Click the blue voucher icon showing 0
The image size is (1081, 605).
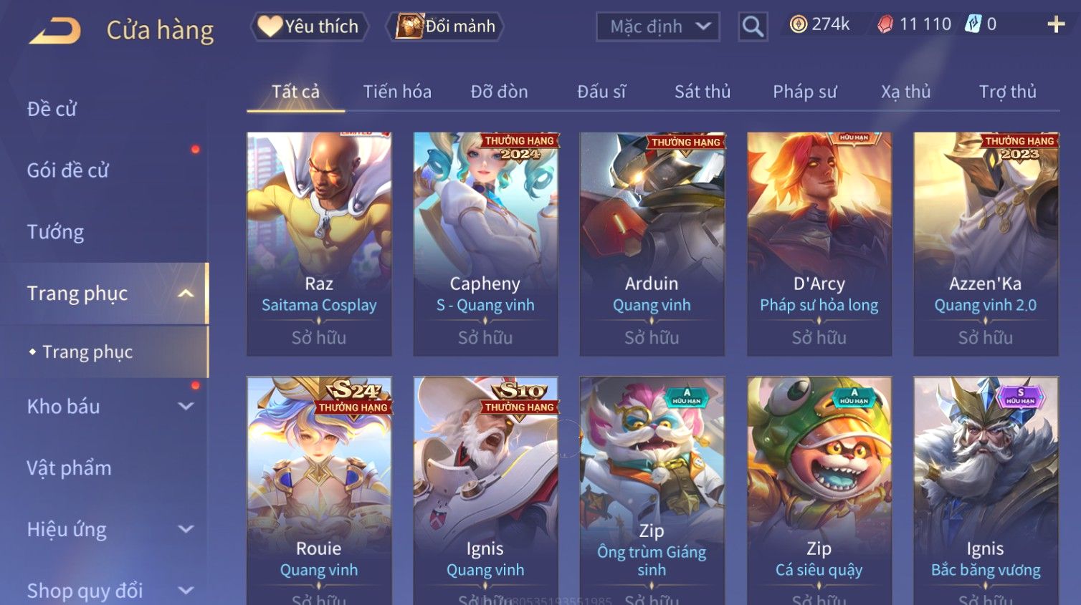coord(973,24)
